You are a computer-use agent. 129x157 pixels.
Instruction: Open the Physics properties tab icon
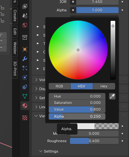(x=25, y=77)
